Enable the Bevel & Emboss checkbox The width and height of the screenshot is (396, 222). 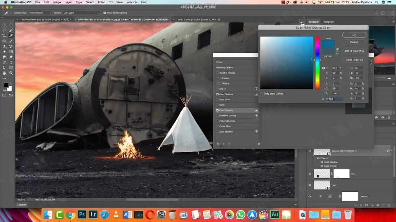tap(217, 73)
